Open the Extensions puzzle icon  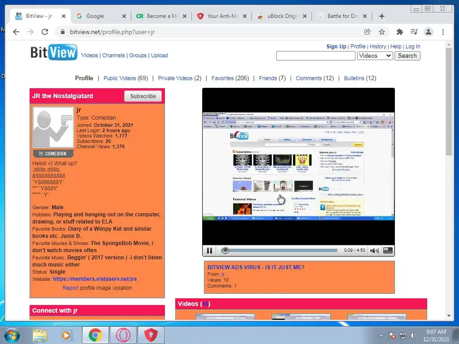coord(399,32)
